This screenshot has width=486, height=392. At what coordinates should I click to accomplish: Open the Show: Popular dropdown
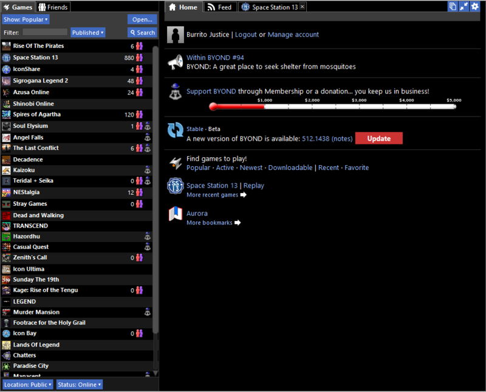click(26, 19)
